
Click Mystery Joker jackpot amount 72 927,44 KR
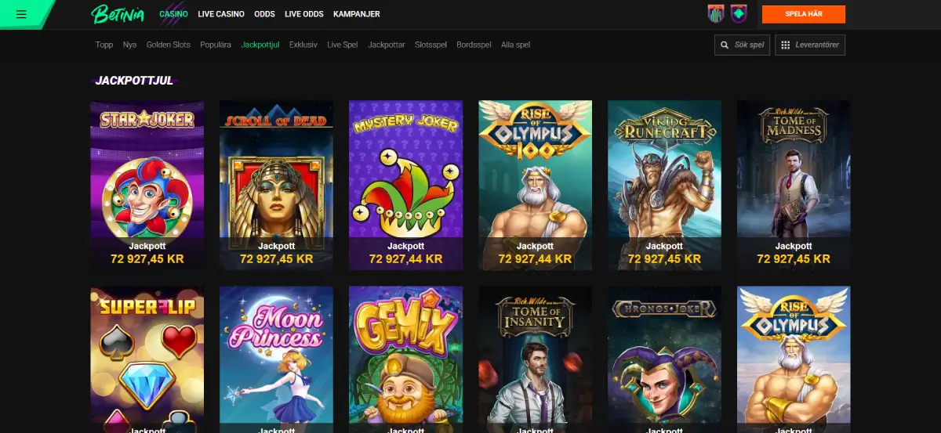tap(405, 258)
